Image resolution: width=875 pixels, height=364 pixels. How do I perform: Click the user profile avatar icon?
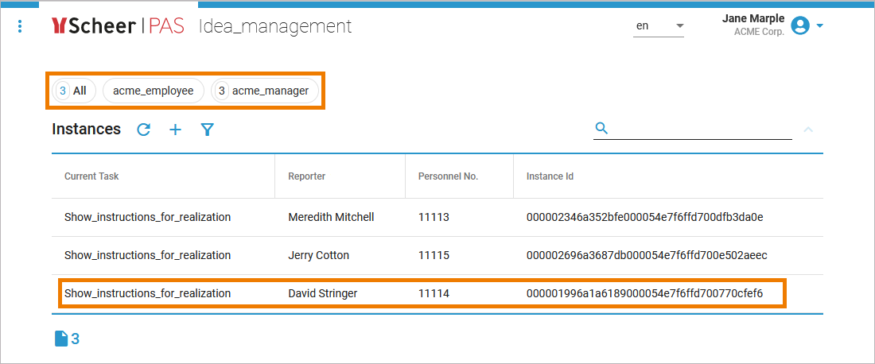coord(800,26)
